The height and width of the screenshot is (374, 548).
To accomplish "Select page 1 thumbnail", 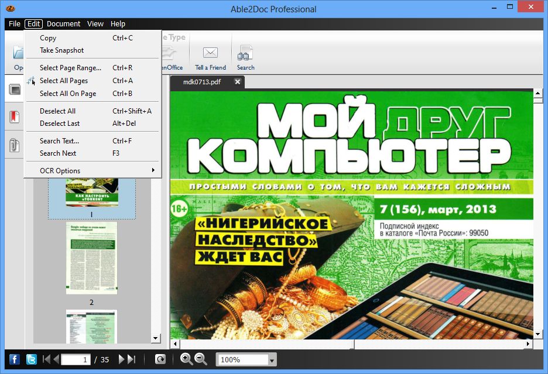I will (x=91, y=198).
